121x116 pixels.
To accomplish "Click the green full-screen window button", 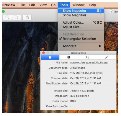I will click(x=3, y=12).
